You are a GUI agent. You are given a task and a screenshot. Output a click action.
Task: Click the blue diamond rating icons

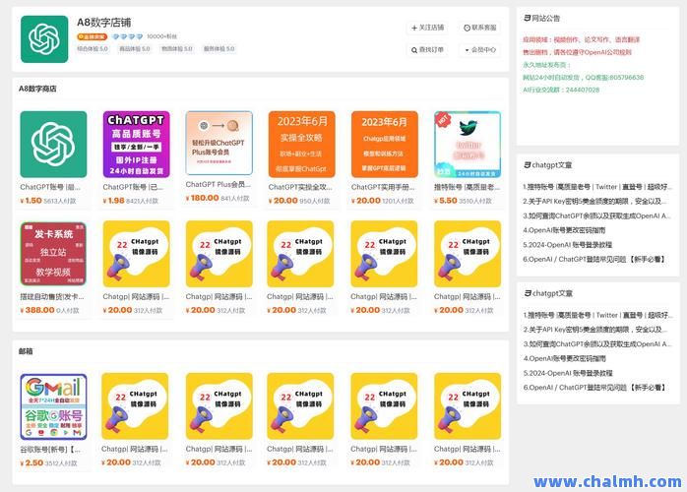[x=128, y=36]
